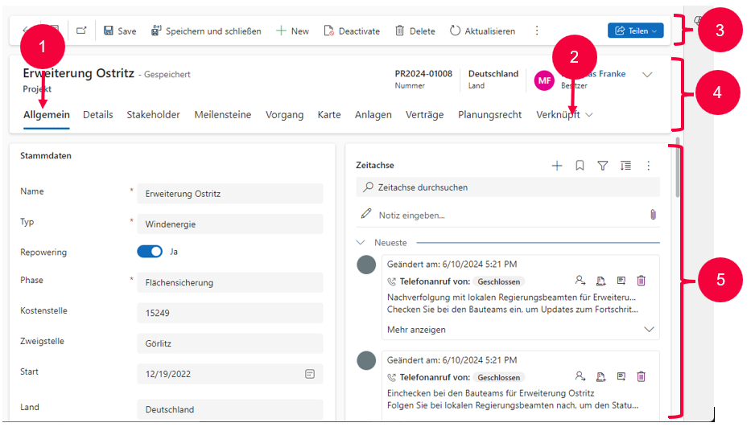Open the Teilen dropdown button
The height and width of the screenshot is (431, 755).
coord(635,31)
